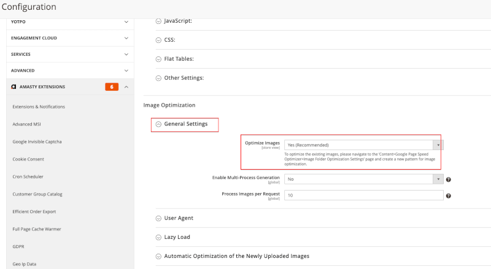Open Efficient Order Export settings
This screenshot has width=491, height=269.
tap(34, 212)
